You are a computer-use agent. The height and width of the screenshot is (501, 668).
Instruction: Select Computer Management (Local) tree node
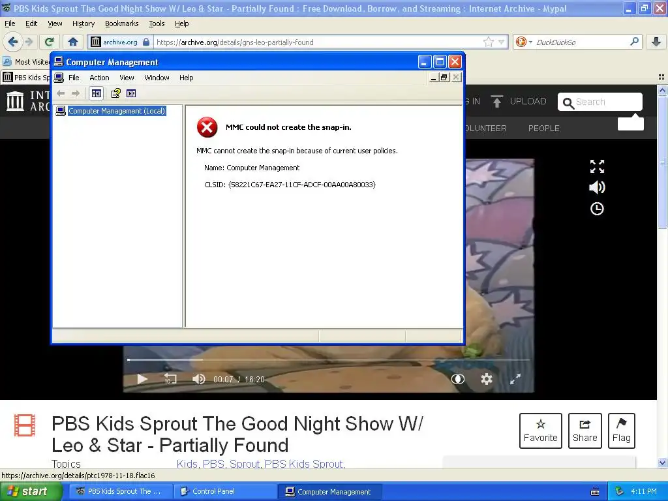tap(116, 111)
